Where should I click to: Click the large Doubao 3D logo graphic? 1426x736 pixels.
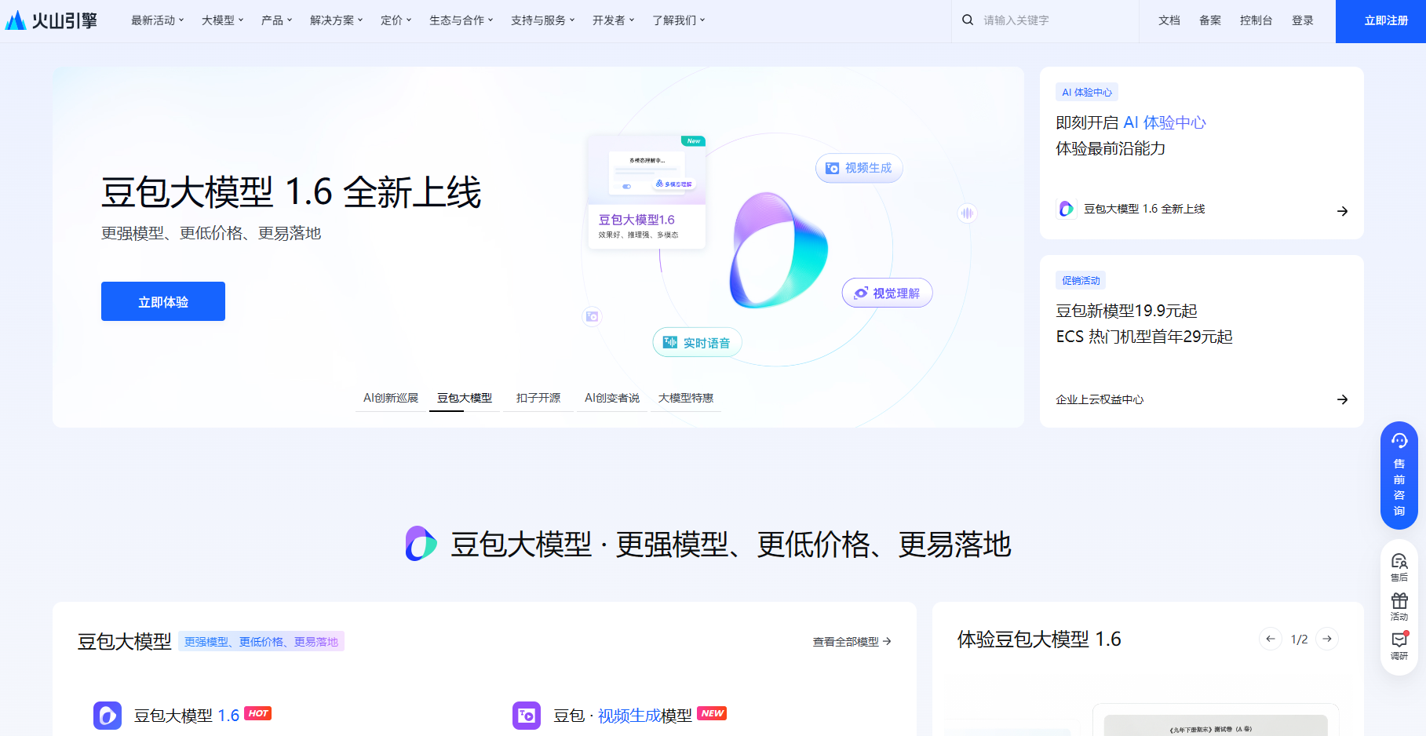[x=779, y=250]
